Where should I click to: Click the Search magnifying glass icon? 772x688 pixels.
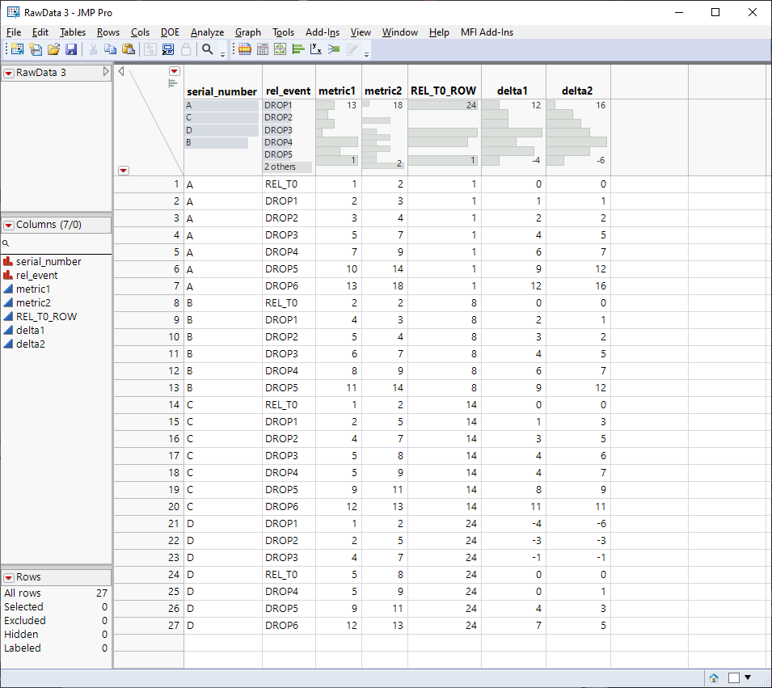pyautogui.click(x=208, y=49)
